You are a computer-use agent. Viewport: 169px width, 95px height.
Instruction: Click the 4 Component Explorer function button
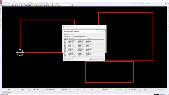50,90
